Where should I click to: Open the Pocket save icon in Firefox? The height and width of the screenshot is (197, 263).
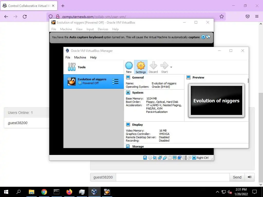248,16
